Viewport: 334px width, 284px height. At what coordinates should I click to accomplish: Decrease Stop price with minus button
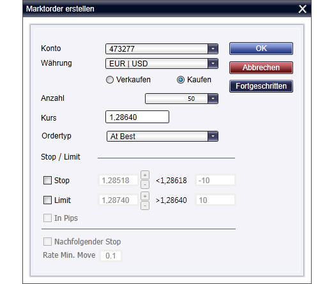click(x=145, y=184)
